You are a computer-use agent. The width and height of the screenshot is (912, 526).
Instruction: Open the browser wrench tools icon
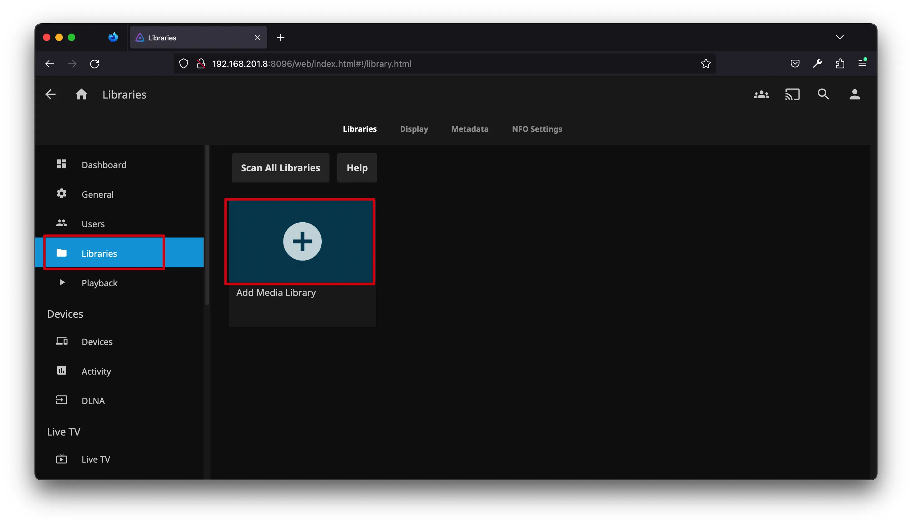[x=818, y=64]
